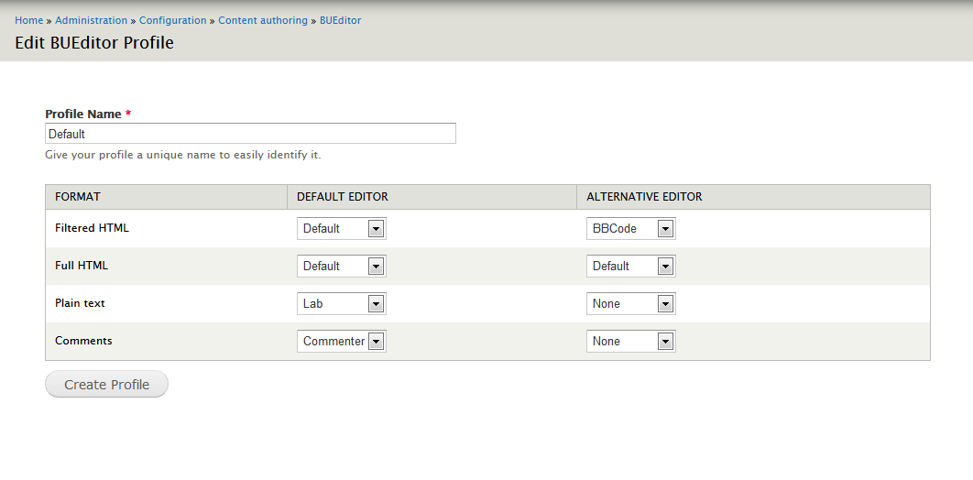
Task: Open Full HTML default editor dropdown
Action: 342,266
